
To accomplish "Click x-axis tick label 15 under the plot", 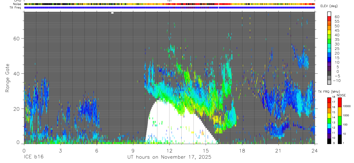I will pyautogui.click(x=206, y=151).
